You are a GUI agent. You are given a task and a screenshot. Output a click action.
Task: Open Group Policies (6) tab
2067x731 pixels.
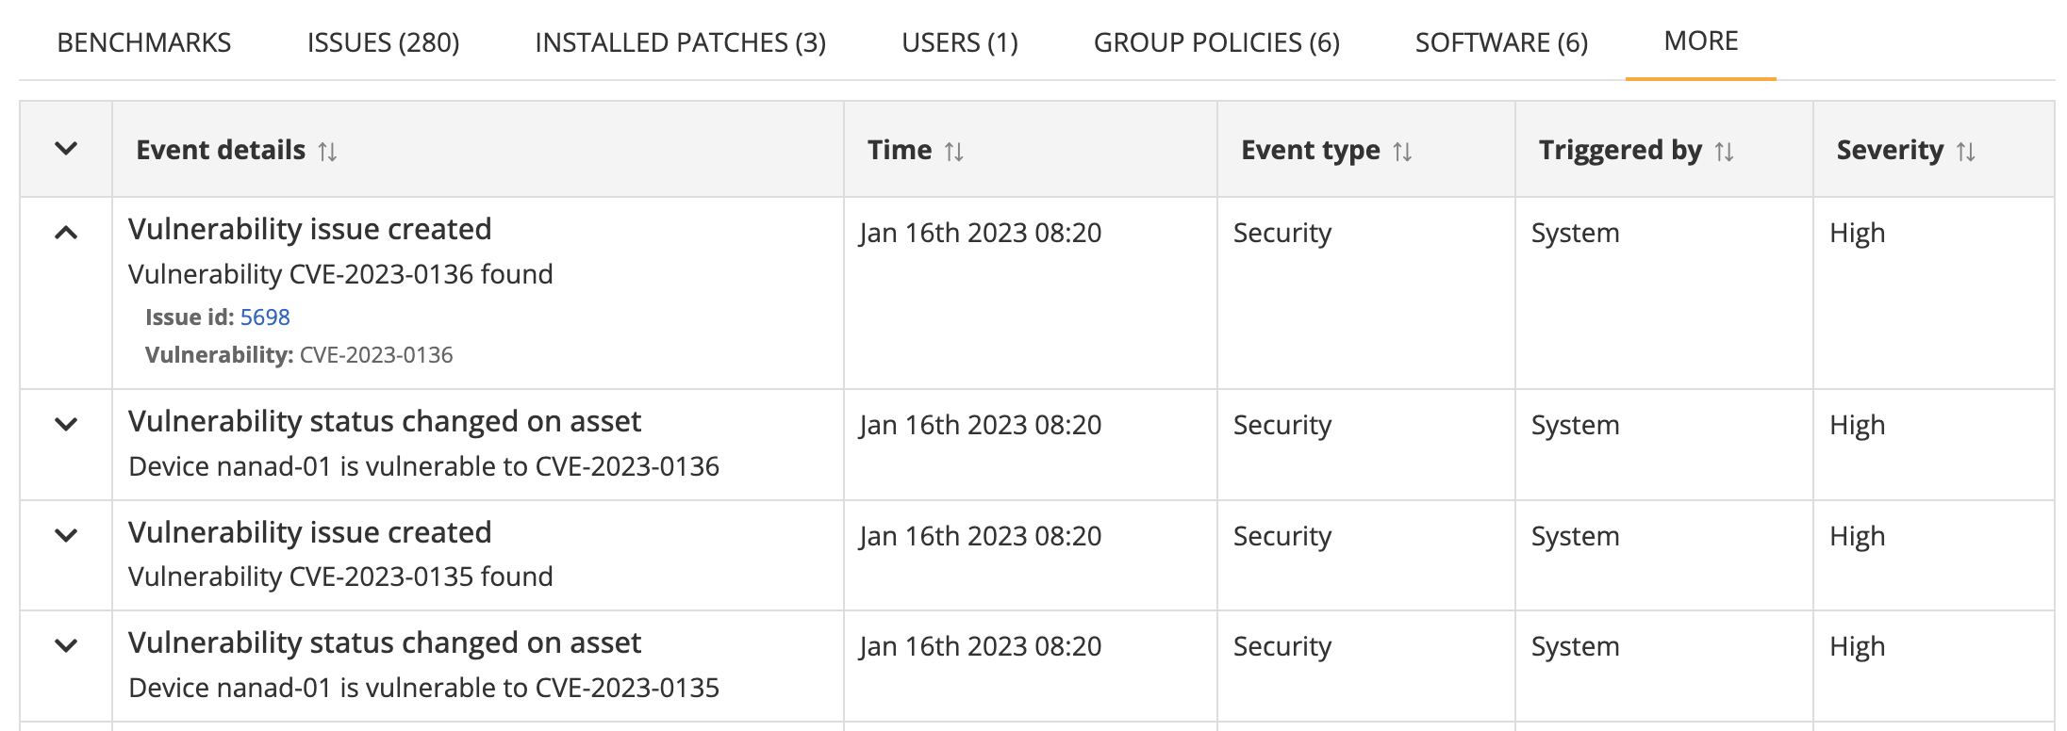[x=1216, y=42]
